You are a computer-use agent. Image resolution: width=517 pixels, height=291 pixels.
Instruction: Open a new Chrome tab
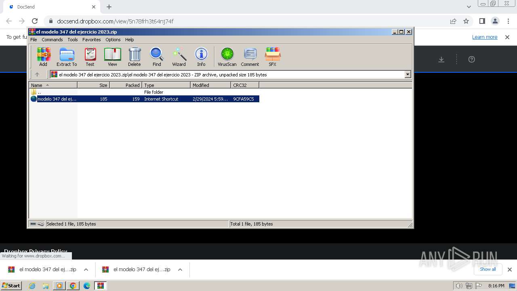(x=109, y=7)
